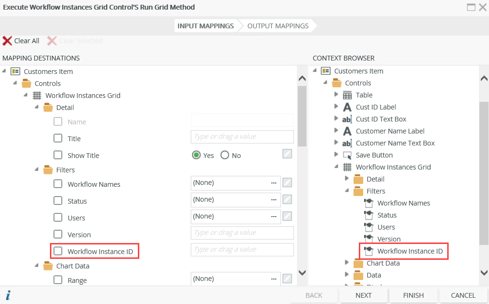Select the No radio button for Show Title
Screen dimensions: 489x304
tap(225, 155)
